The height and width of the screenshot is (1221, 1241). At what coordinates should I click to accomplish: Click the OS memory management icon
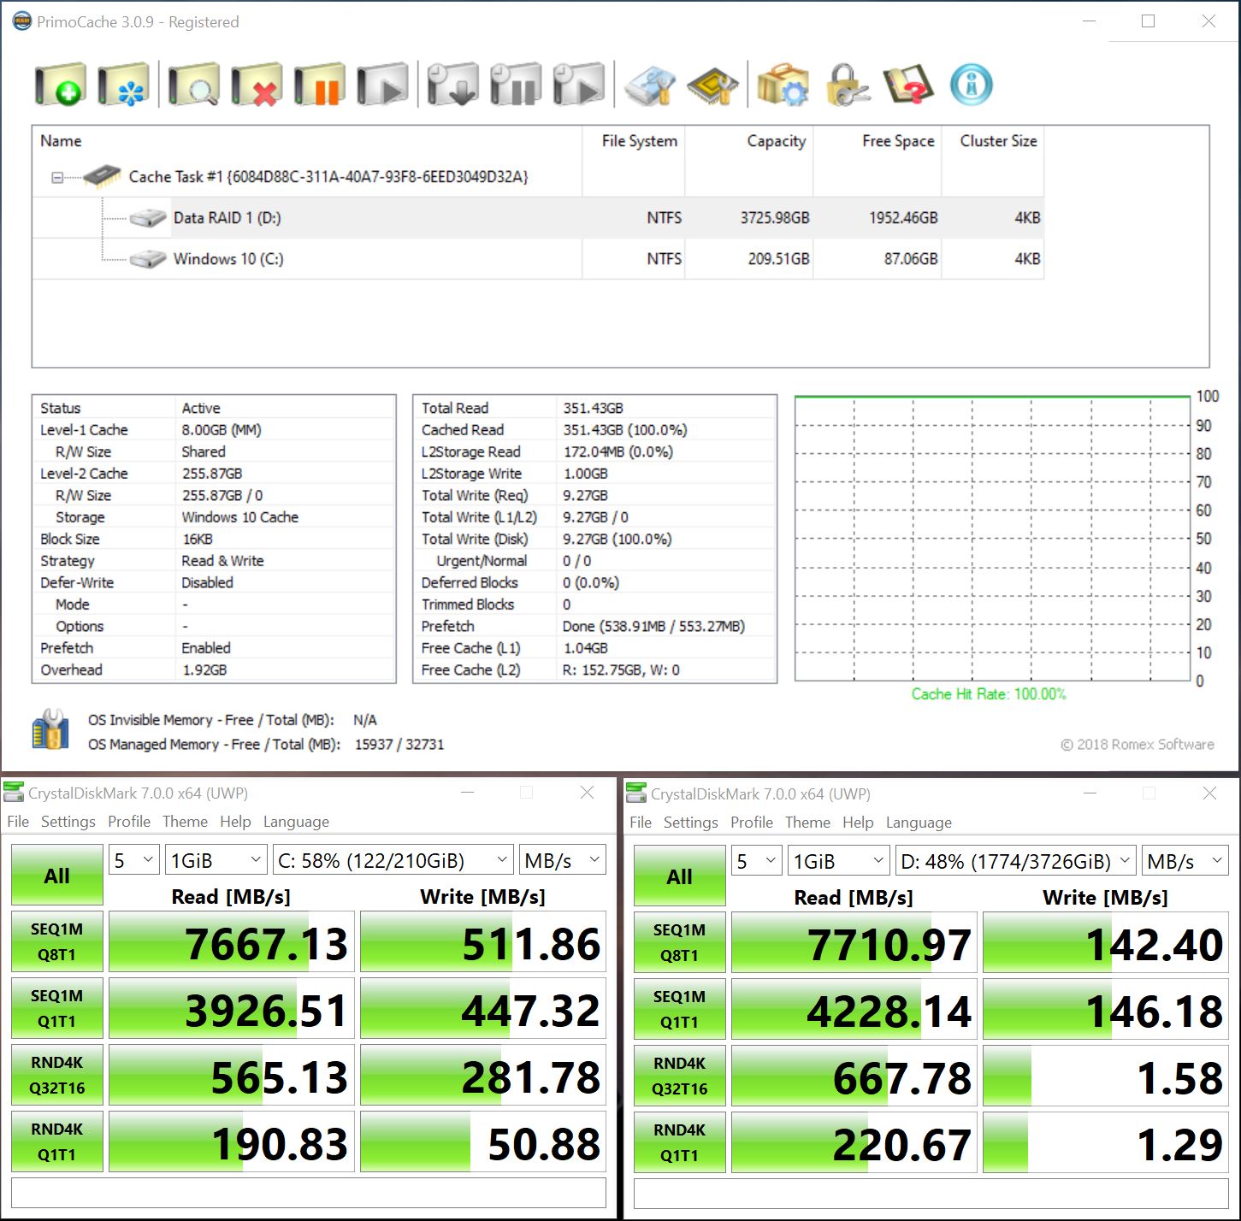(x=50, y=729)
